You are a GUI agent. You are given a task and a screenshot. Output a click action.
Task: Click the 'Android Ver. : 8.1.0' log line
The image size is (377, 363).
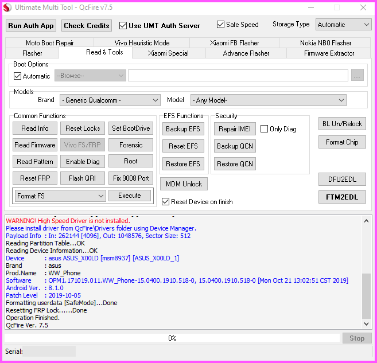click(34, 288)
